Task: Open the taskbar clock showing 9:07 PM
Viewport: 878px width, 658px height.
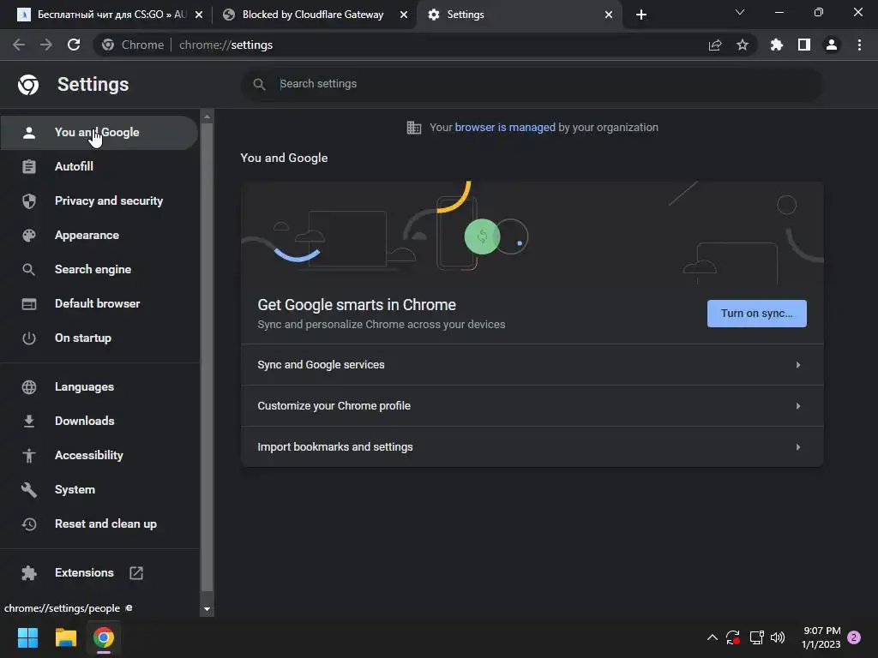Action: tap(821, 637)
